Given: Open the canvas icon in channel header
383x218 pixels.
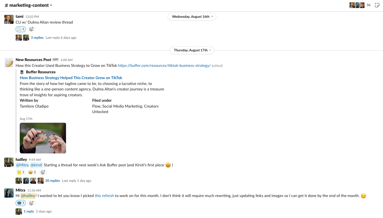Looking at the screenshot, I should [377, 5].
